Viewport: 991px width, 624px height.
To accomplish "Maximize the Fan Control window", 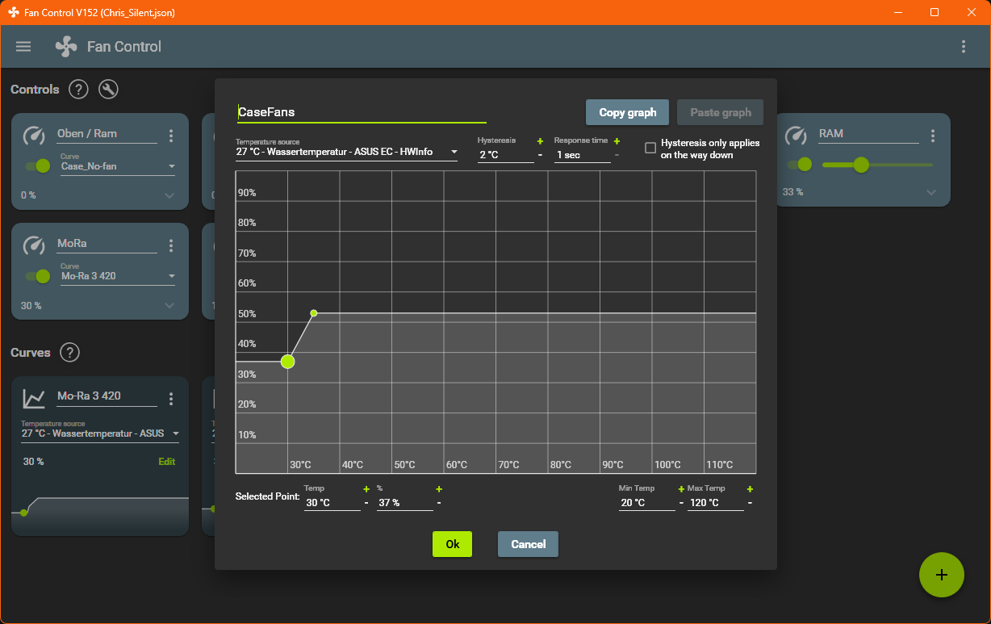I will pos(935,12).
